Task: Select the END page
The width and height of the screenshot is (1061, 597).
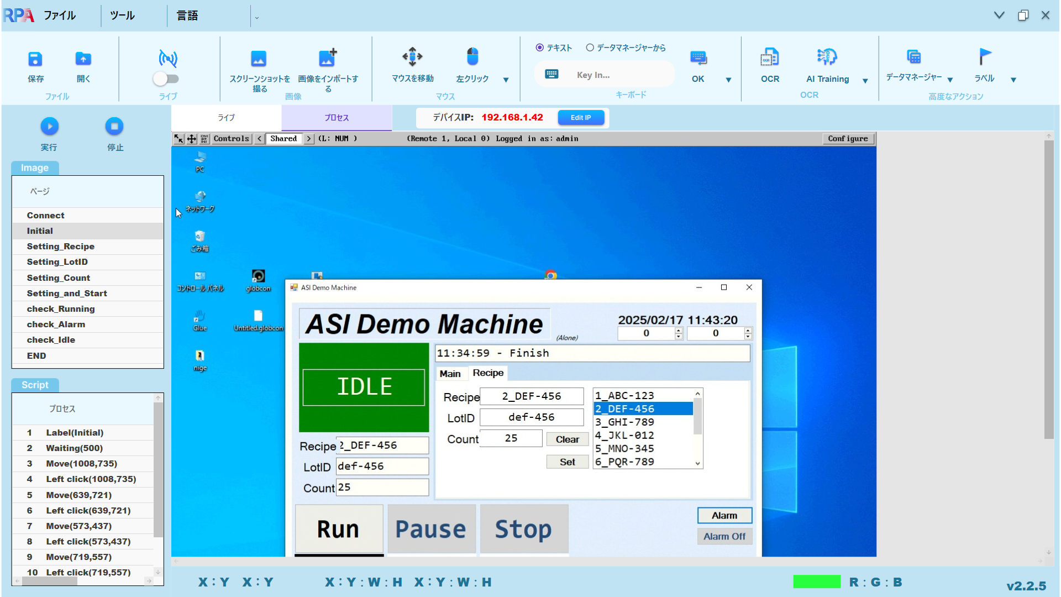Action: coord(88,356)
